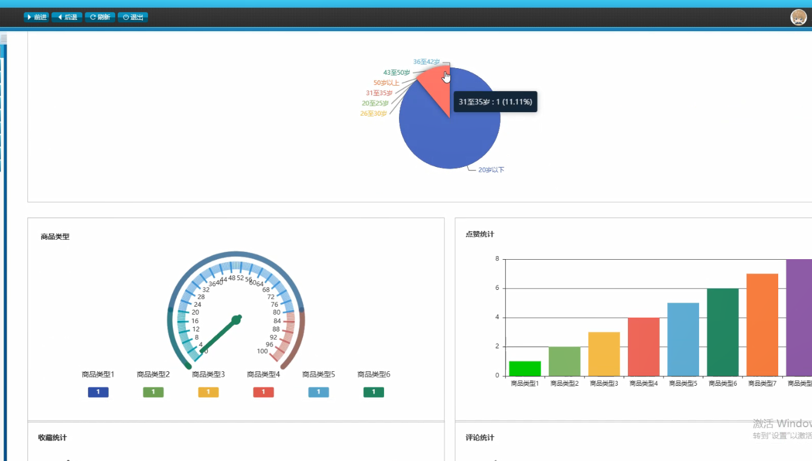Click the 43至50岁 pie label
Image resolution: width=812 pixels, height=461 pixels.
[x=397, y=72]
